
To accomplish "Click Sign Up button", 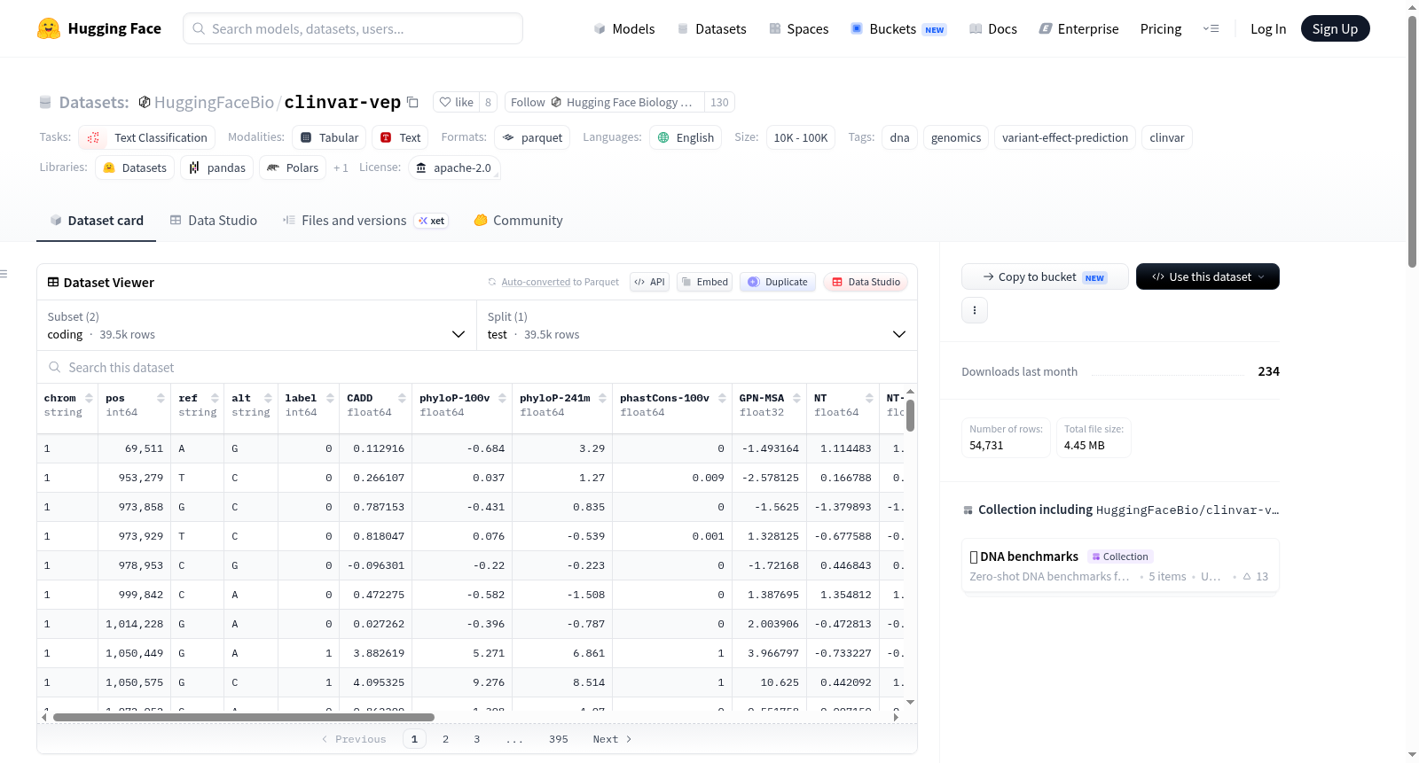I will pyautogui.click(x=1335, y=28).
